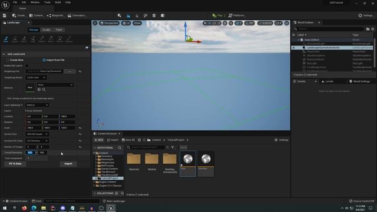Open the viewport Lit mode menu
This screenshot has width=377, height=212.
(x=126, y=23)
